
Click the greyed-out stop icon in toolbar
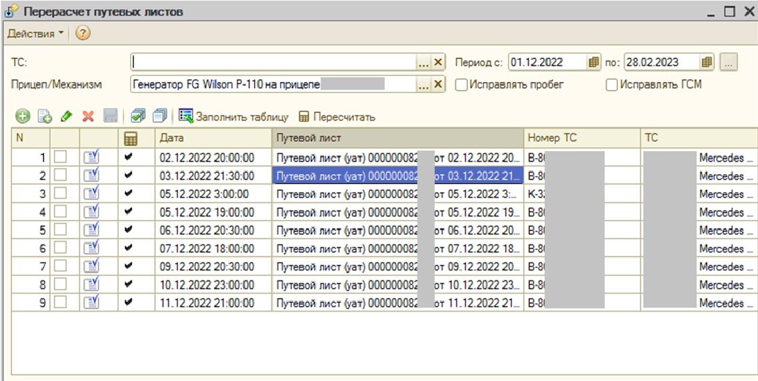tap(111, 117)
